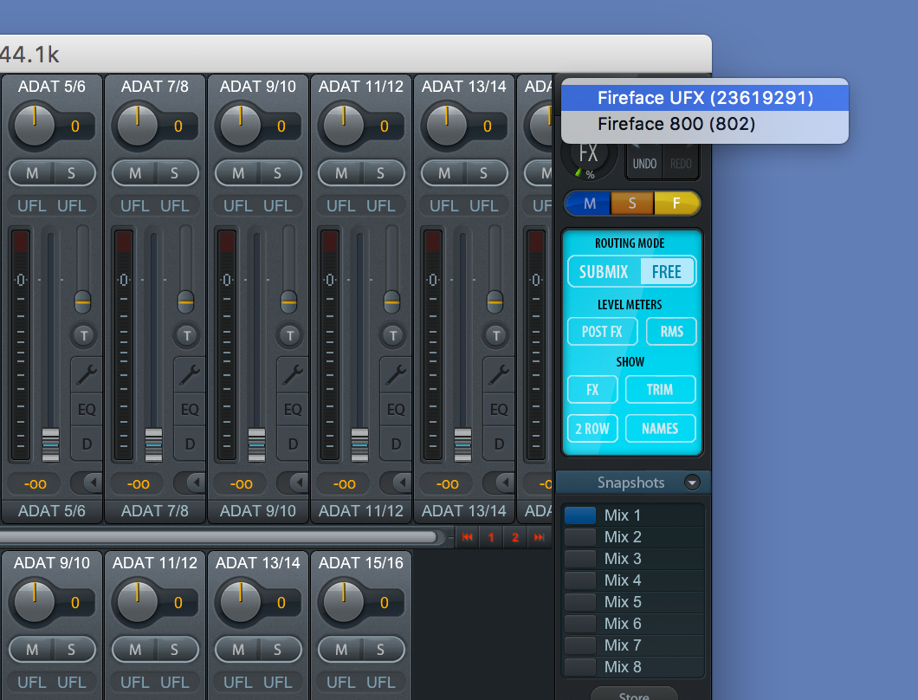This screenshot has width=918, height=700.
Task: Click the NAMES button under Show
Action: click(661, 429)
